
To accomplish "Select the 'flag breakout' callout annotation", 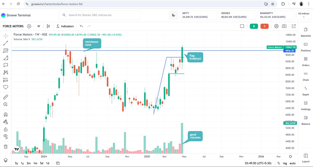I will coord(195,57).
